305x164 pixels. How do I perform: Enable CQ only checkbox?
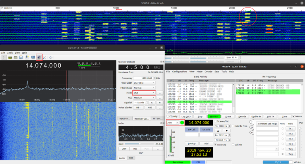tap(168, 116)
